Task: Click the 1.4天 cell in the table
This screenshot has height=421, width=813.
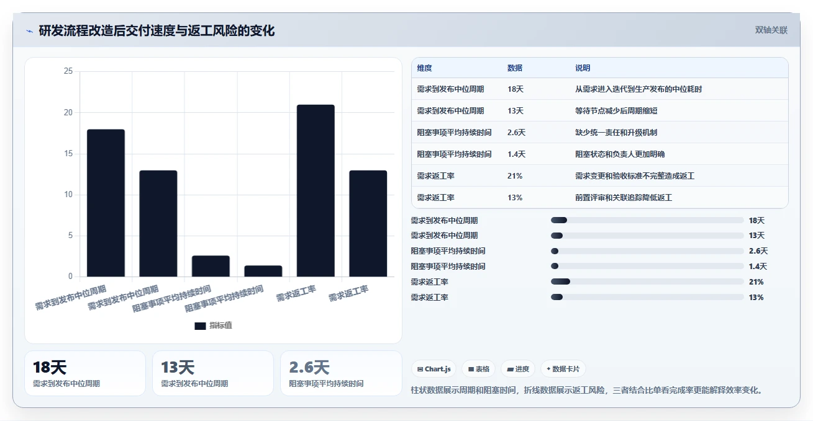Action: [517, 154]
